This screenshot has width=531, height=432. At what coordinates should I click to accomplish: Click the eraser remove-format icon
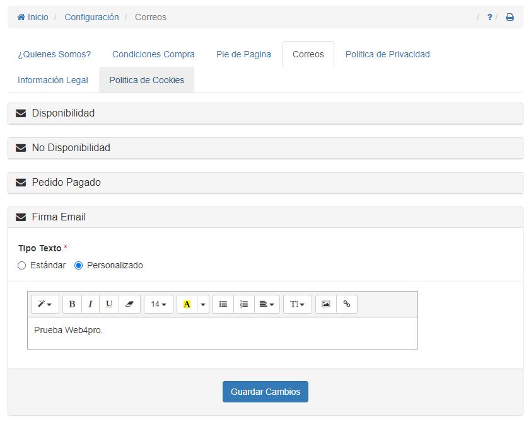129,304
